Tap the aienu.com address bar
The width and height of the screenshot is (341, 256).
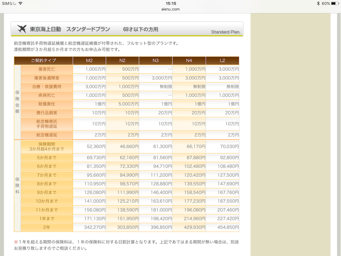(170, 9)
